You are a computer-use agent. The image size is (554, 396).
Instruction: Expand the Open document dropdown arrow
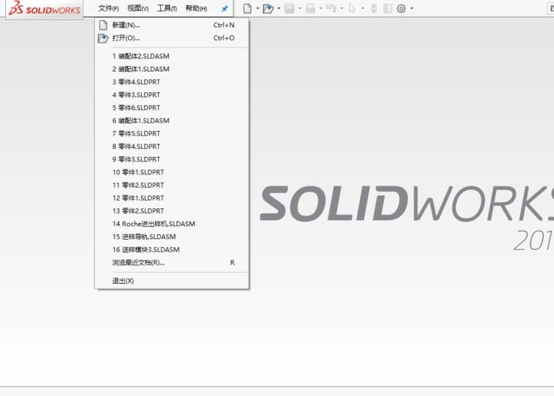(278, 9)
